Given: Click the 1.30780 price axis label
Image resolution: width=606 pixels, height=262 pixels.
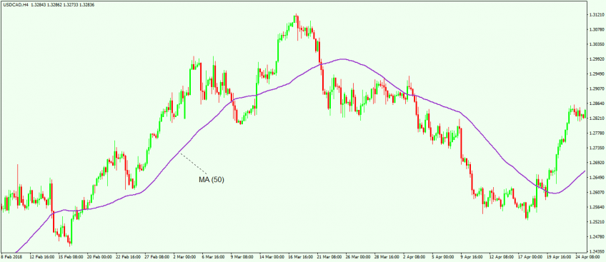Looking at the screenshot, I should 597,30.
